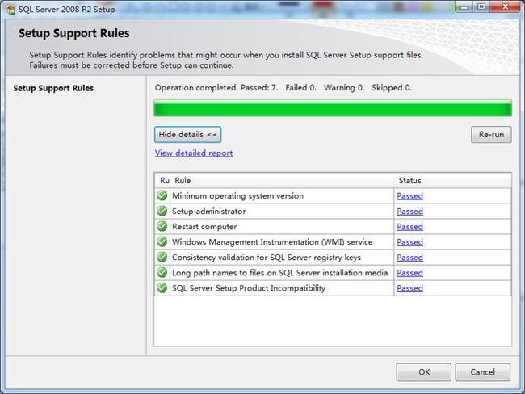The width and height of the screenshot is (525, 394).
Task: Click 'Operation completed. Passed: 7.' status text
Action: 216,88
